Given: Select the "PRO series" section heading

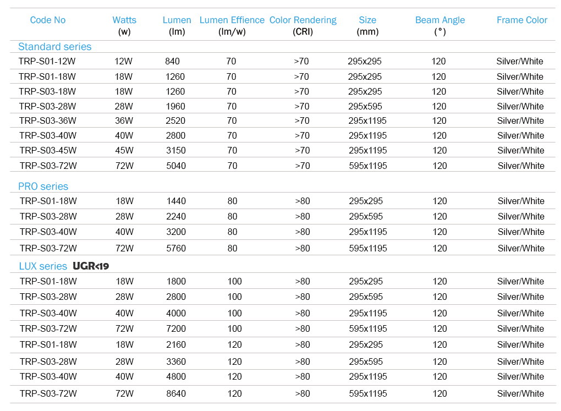Looking at the screenshot, I should pos(43,186).
